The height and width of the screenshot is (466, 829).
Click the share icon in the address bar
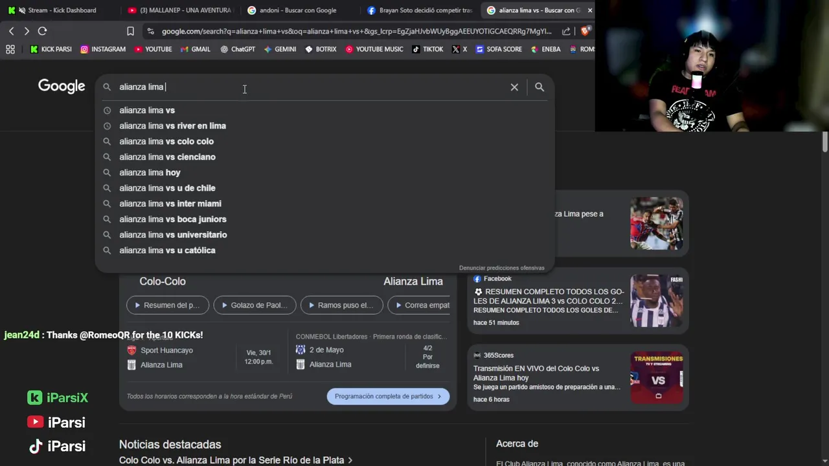click(566, 31)
